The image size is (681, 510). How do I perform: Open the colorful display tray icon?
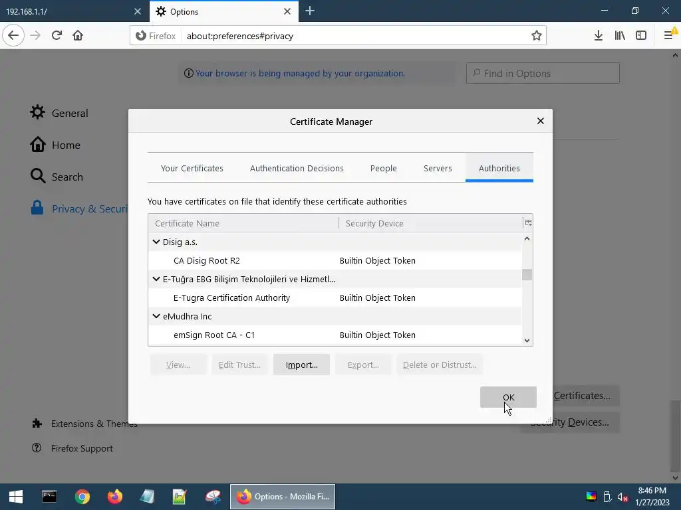(591, 497)
